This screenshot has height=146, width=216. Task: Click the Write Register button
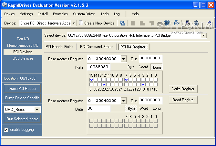point(183,89)
